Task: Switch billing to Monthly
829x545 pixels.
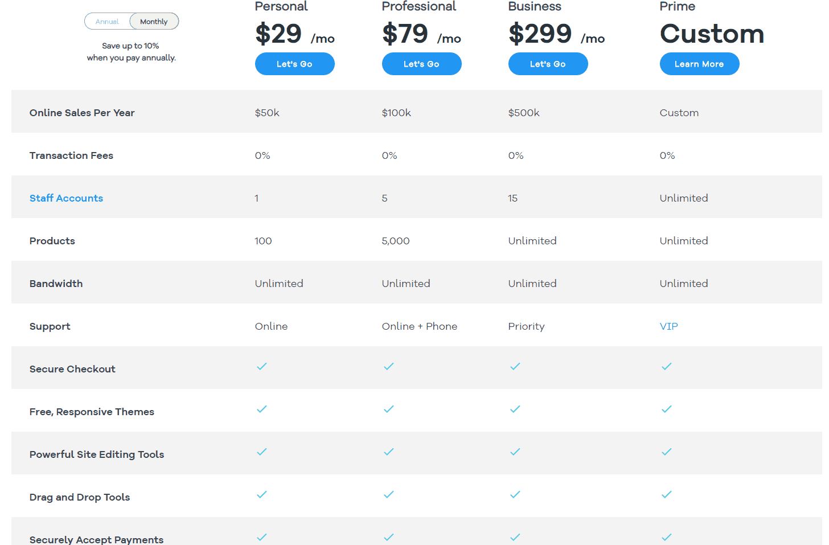Action: 154,21
